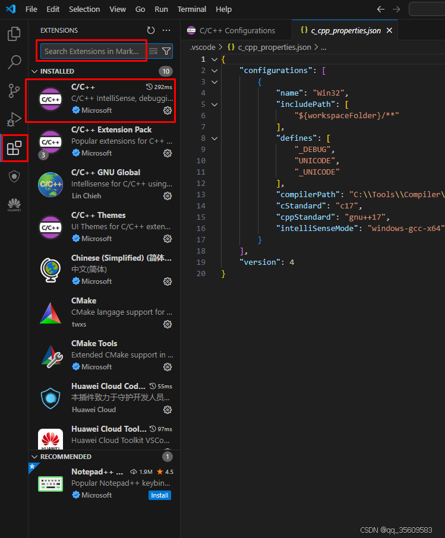The width and height of the screenshot is (445, 538).
Task: Select the Notepad++ keymap recommended entry
Action: (104, 483)
